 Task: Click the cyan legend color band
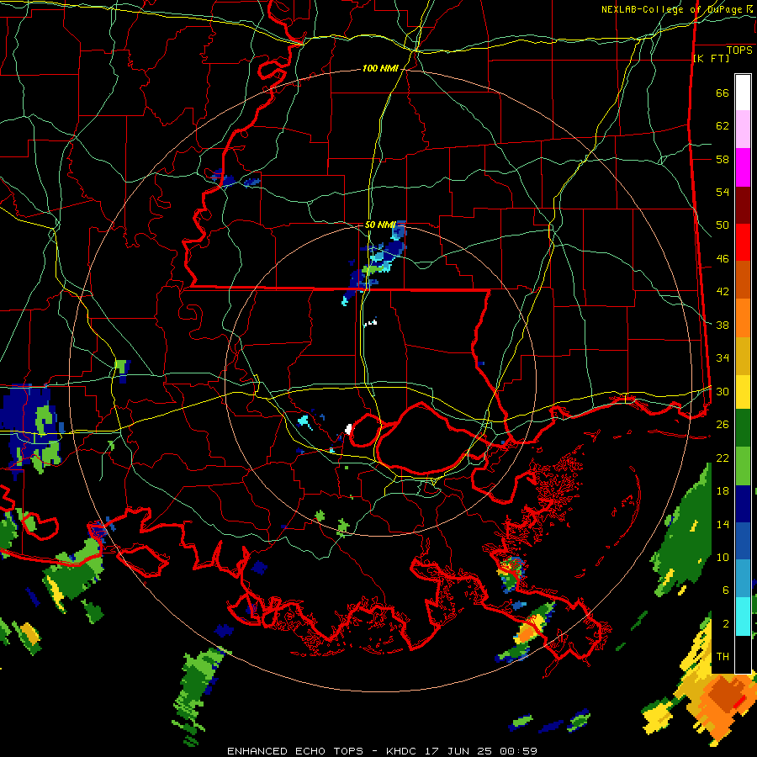(x=743, y=616)
